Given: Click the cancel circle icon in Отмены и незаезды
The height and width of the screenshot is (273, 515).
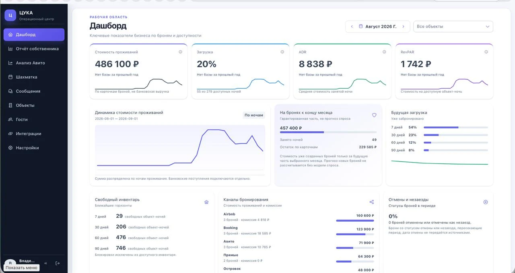Looking at the screenshot, I should pyautogui.click(x=486, y=202).
